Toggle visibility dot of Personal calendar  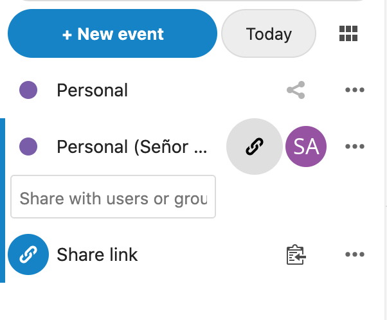[x=28, y=91]
